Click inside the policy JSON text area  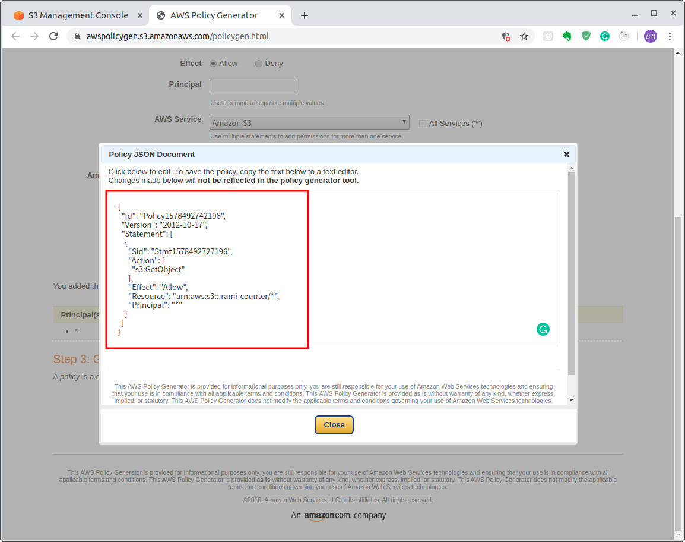pyautogui.click(x=334, y=269)
